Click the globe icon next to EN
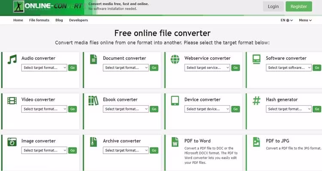This screenshot has width=322, height=171. 288,20
